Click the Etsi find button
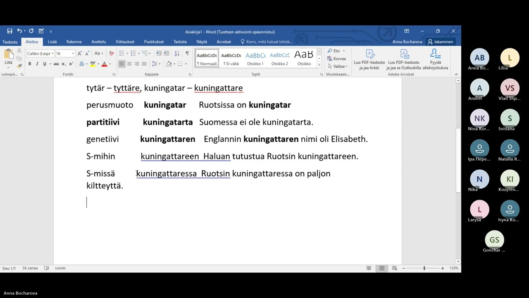Screen dimensions: 529x298 click(x=336, y=51)
